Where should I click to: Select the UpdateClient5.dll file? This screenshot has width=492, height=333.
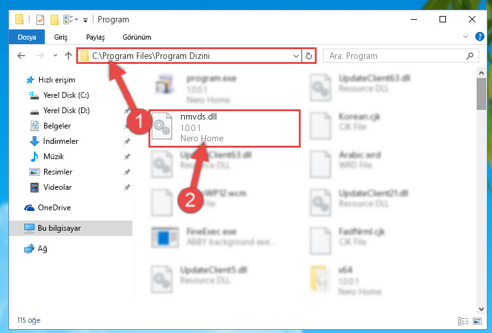(x=200, y=279)
